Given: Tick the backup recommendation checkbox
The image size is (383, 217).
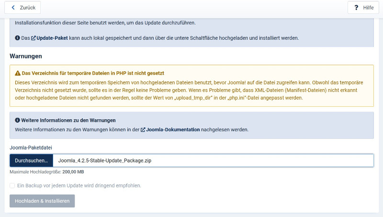Looking at the screenshot, I should click(12, 186).
